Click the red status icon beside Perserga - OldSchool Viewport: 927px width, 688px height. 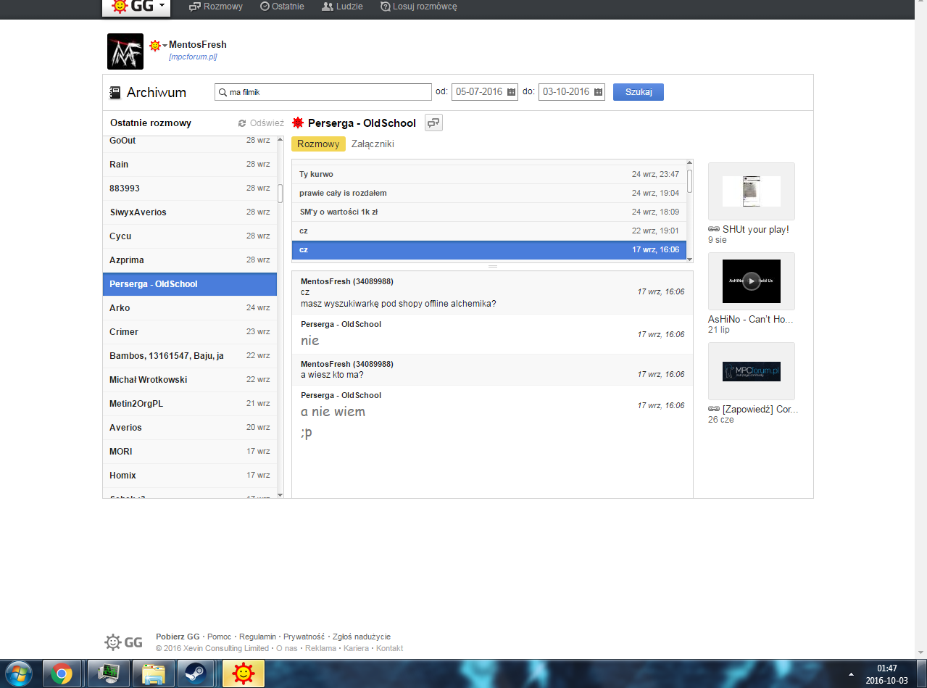297,123
